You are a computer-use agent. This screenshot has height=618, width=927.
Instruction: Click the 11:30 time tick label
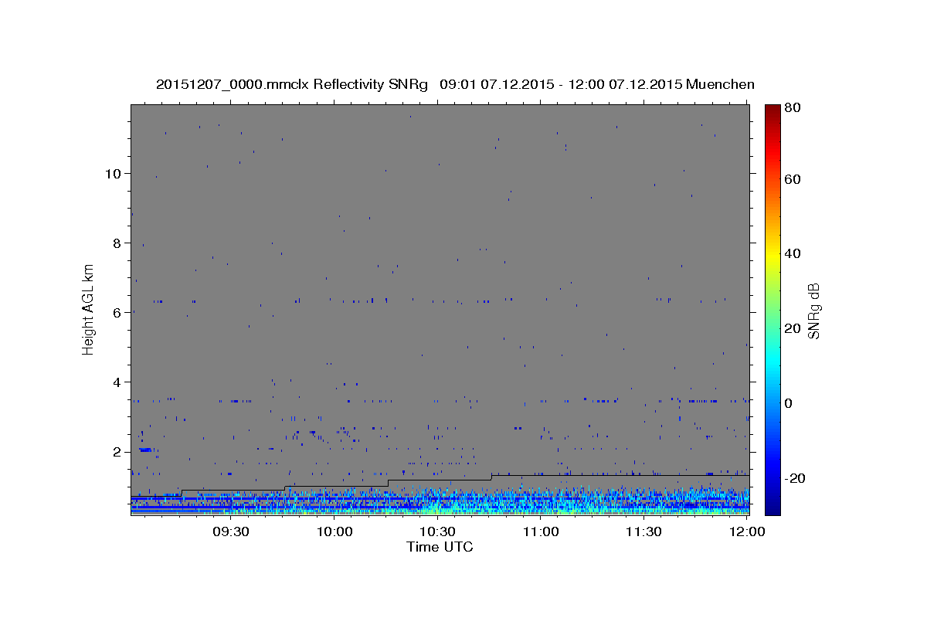[x=643, y=531]
